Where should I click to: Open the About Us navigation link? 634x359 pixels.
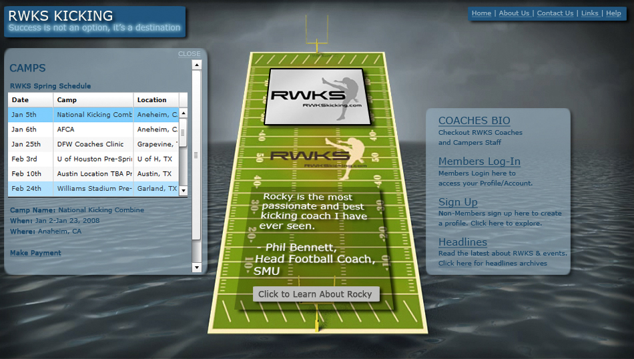coord(514,13)
